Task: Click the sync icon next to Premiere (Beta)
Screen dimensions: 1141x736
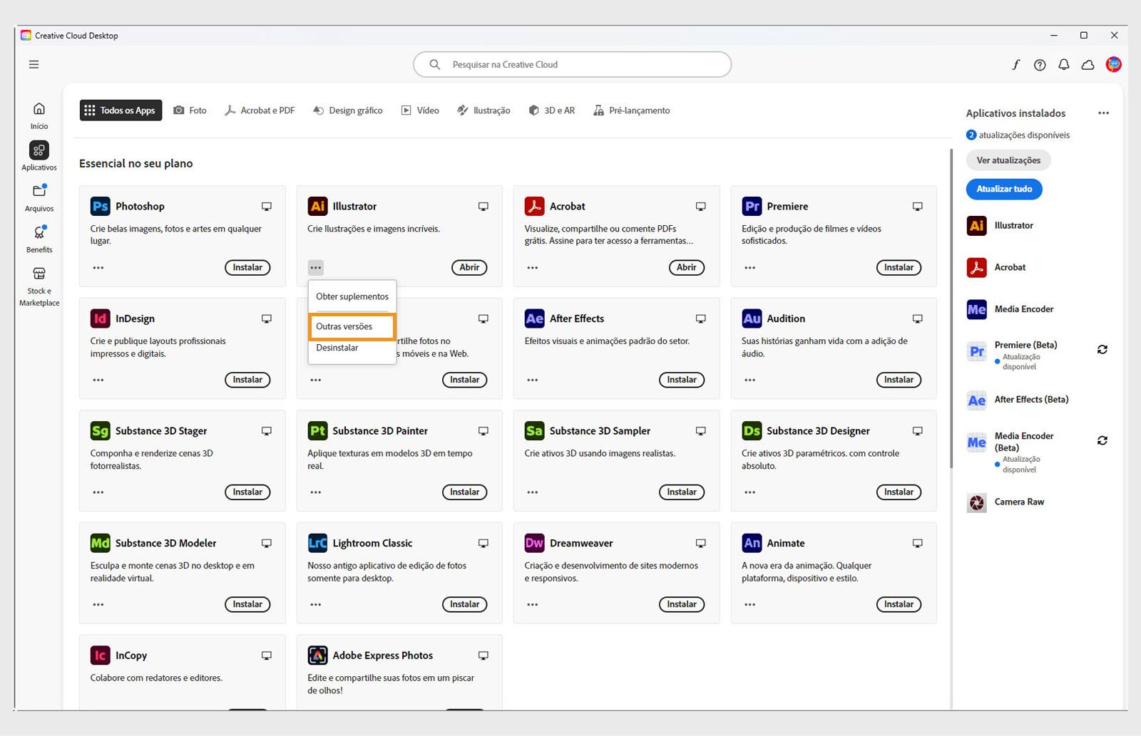Action: 1102,349
